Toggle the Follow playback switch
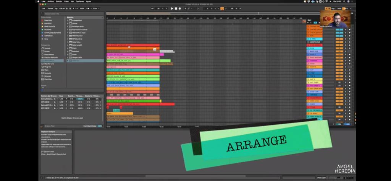 (x=50, y=8)
